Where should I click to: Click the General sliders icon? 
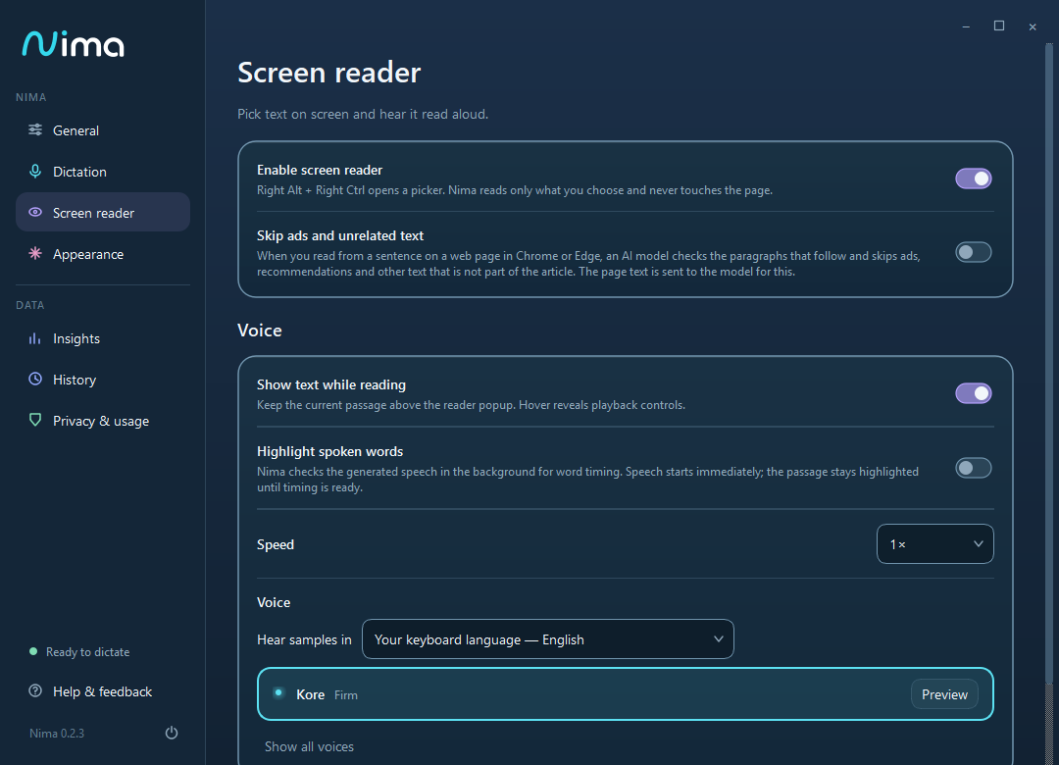(x=35, y=129)
